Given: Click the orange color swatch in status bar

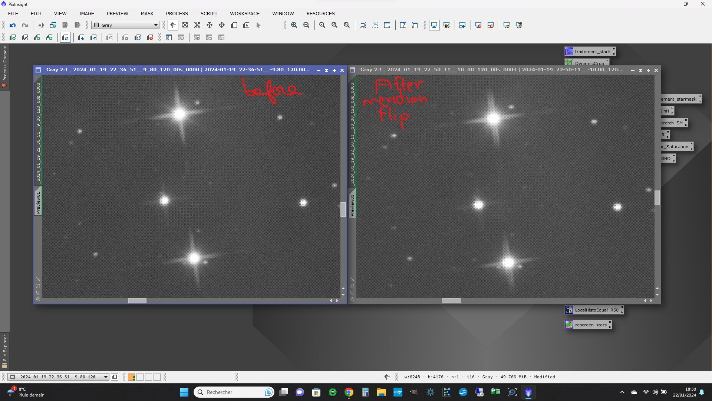Looking at the screenshot, I should [131, 377].
